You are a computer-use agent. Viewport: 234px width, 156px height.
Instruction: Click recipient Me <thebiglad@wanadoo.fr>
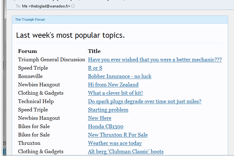(46, 6)
